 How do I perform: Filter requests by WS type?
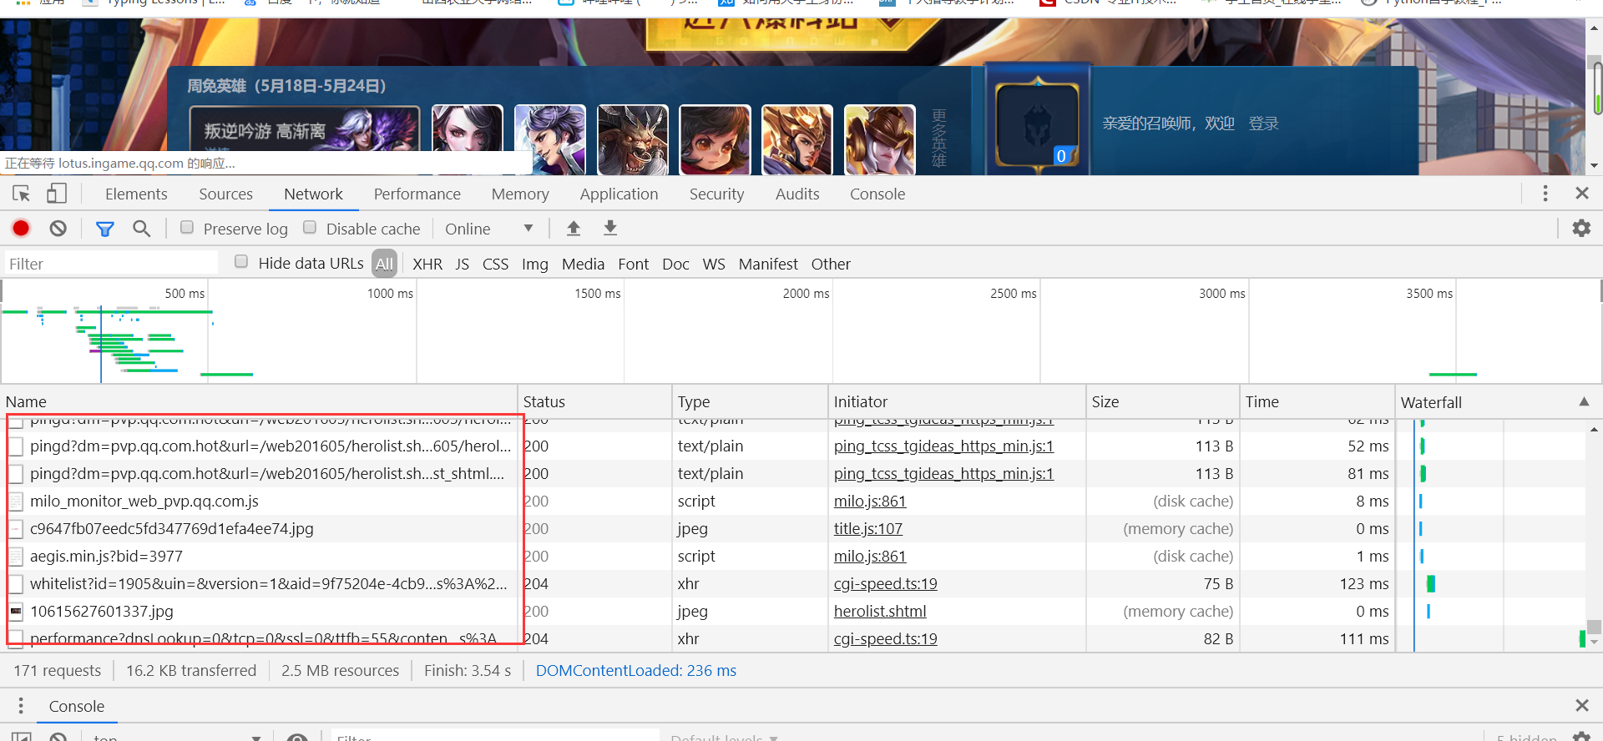(x=714, y=264)
